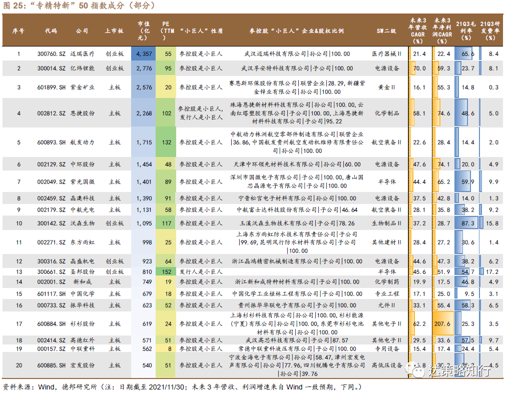The width and height of the screenshot is (507, 393).
Task: Click industry cell 元件Ⅱ
Action: (386, 305)
